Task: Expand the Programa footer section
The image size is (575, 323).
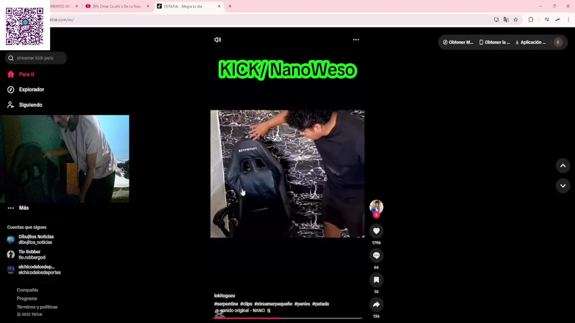Action: click(x=27, y=299)
